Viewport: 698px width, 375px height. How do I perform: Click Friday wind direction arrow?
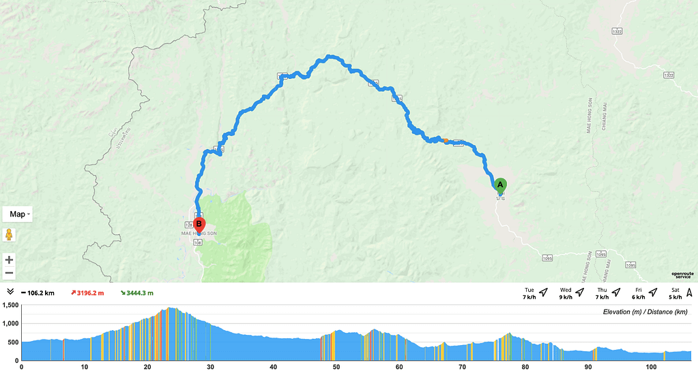pos(652,293)
